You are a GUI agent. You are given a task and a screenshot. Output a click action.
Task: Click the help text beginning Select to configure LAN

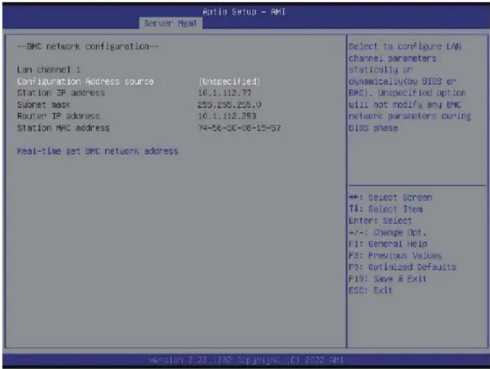tap(410, 87)
